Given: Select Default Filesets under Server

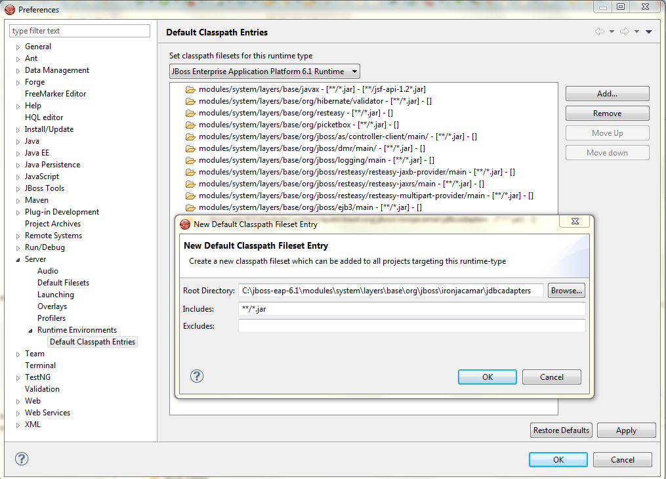Looking at the screenshot, I should click(x=63, y=283).
